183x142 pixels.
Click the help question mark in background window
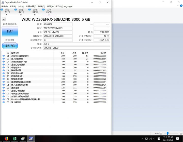(181, 6)
